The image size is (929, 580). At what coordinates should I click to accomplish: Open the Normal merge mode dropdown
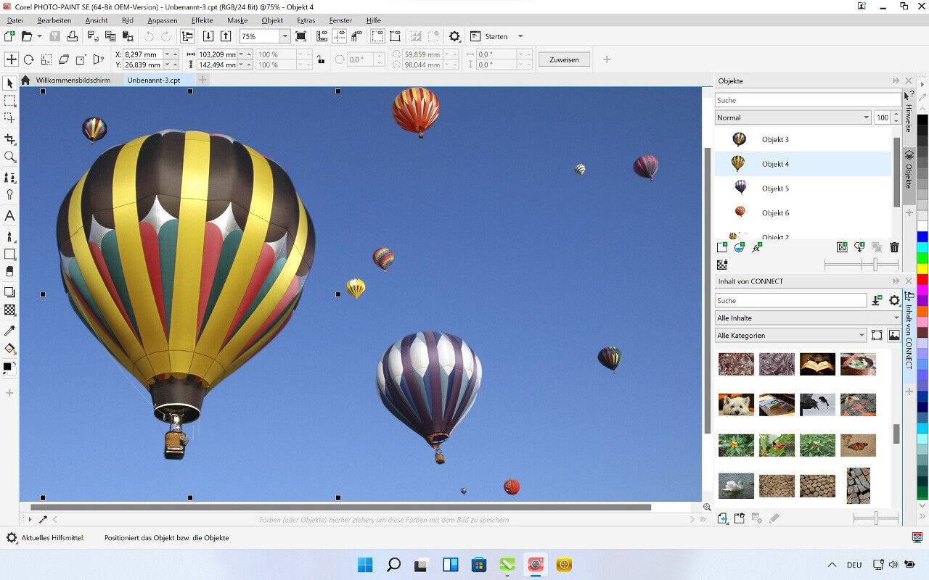pos(793,117)
